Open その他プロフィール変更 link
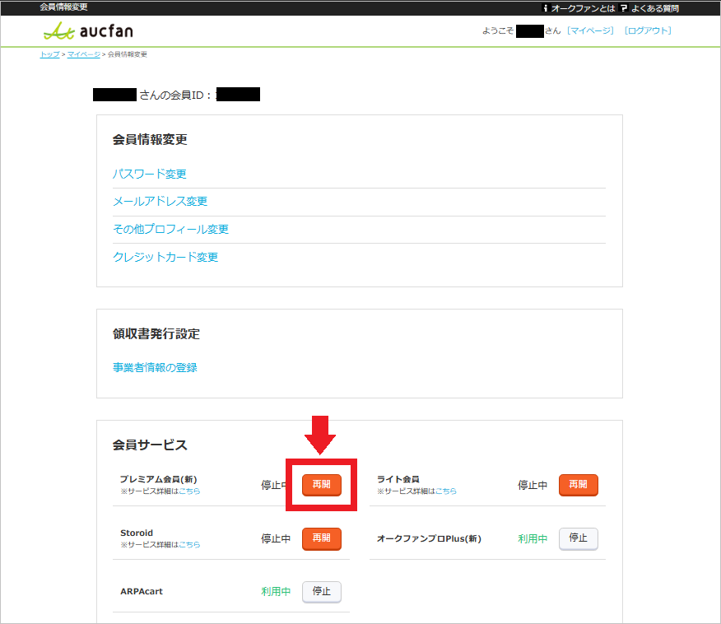Viewport: 721px width, 624px height. 170,229
